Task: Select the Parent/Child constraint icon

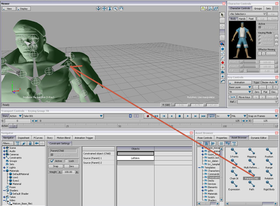Action: (x=251, y=173)
